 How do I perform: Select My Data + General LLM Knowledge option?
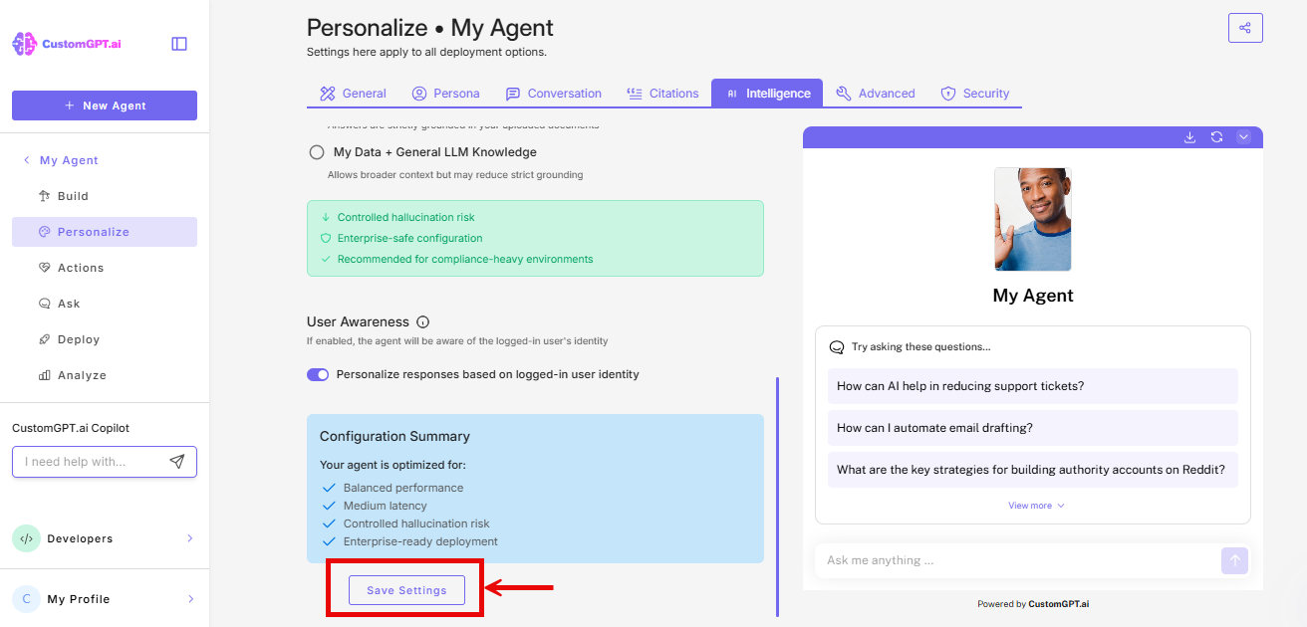(x=316, y=152)
